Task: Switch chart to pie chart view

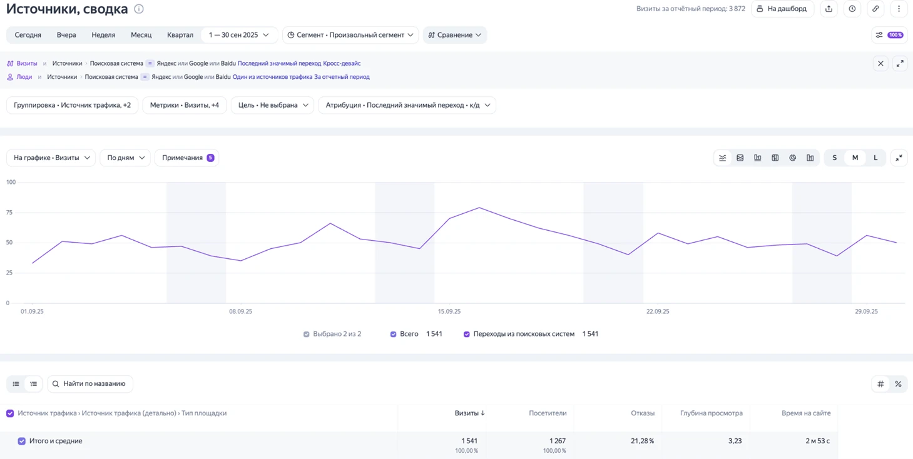Action: pyautogui.click(x=792, y=158)
